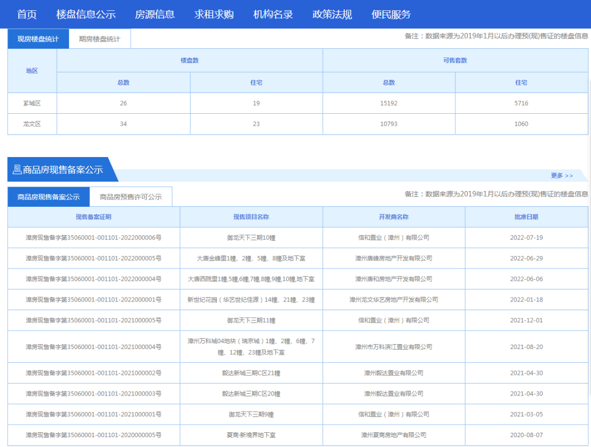Click developer 漳州龙文华艺房地产开发有限公司
The width and height of the screenshot is (591, 447).
point(393,300)
